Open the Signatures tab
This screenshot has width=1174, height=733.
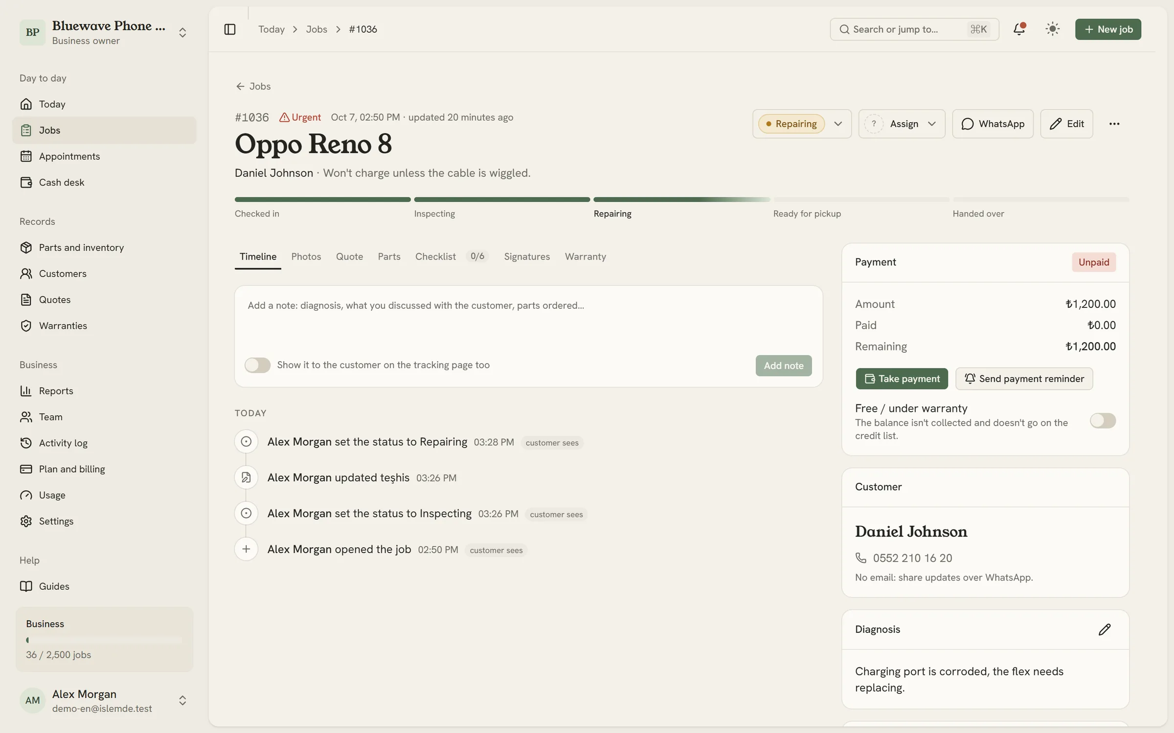click(x=527, y=257)
